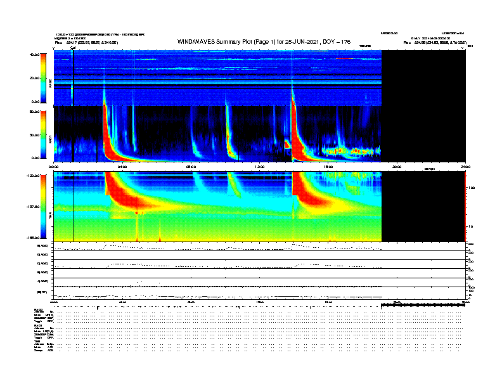Click the 40.00 tick on RAD2 scale
This screenshot has height=388, width=502.
pos(34,55)
